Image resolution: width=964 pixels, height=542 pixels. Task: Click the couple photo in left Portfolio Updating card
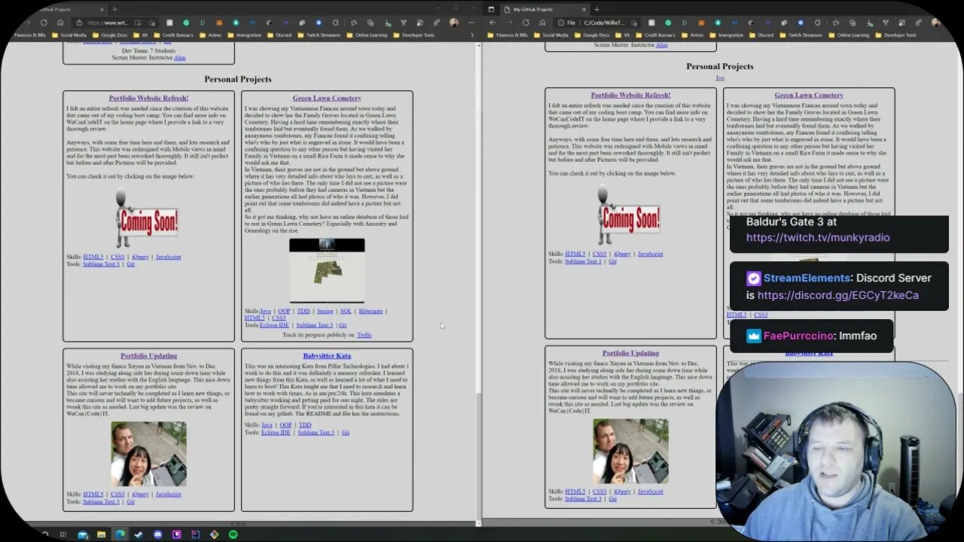148,454
